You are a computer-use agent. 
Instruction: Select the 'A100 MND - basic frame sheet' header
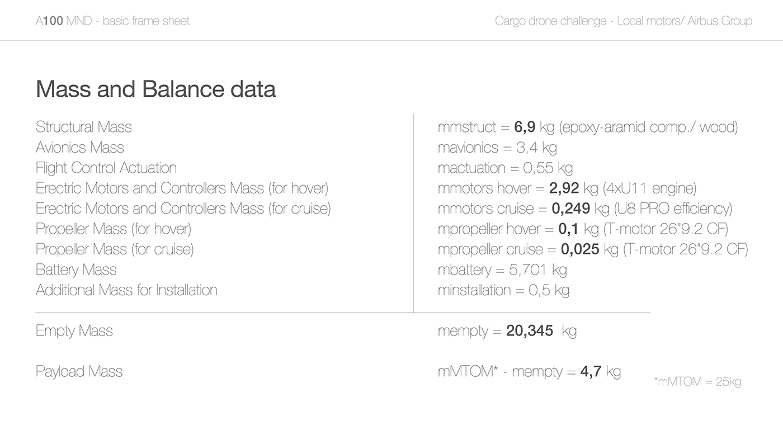pos(112,21)
